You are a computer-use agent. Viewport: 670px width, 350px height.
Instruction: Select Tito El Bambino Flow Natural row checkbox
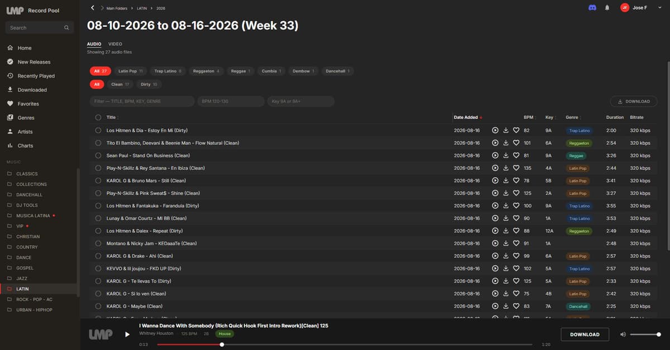[x=98, y=143]
